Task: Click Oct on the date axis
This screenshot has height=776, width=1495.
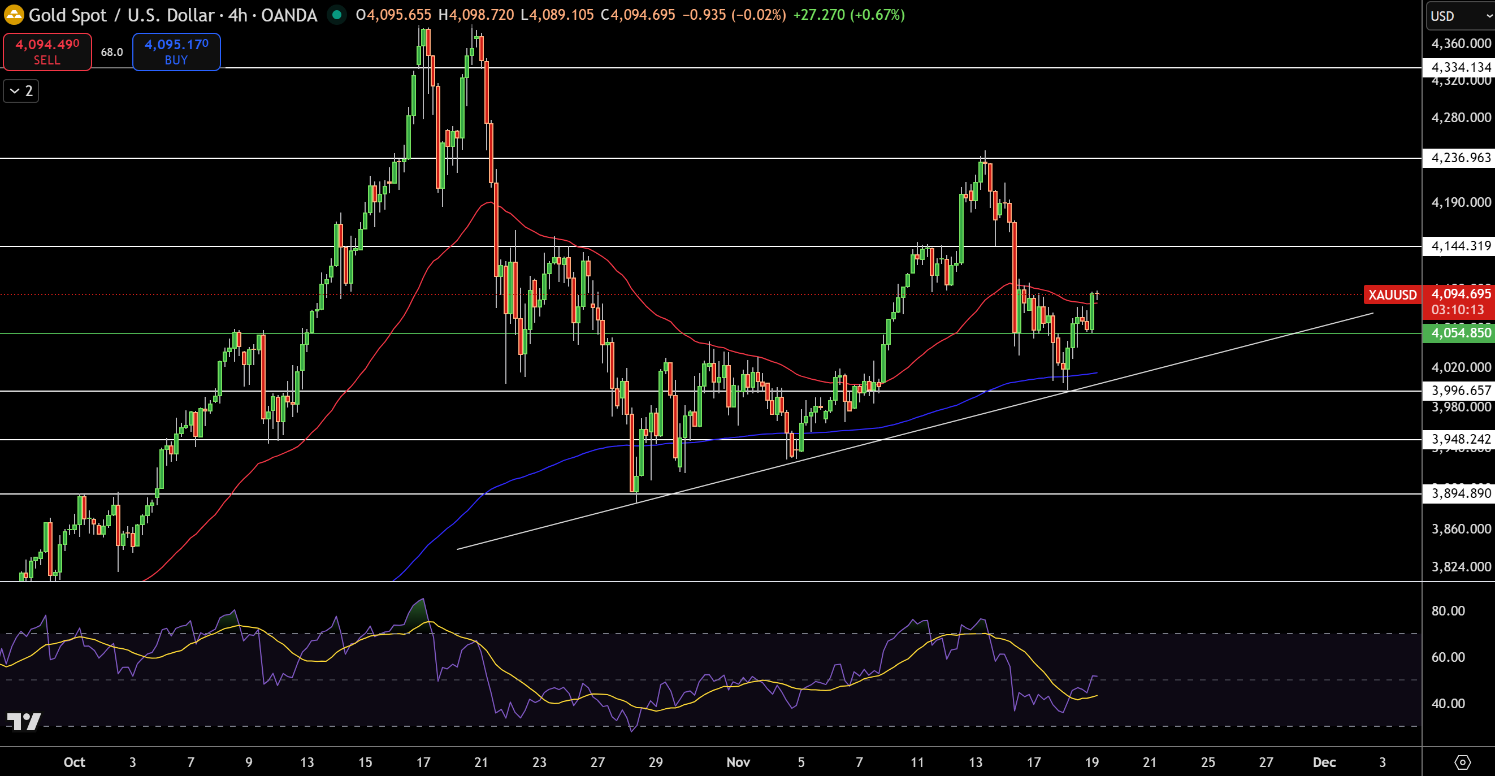Action: pyautogui.click(x=74, y=762)
